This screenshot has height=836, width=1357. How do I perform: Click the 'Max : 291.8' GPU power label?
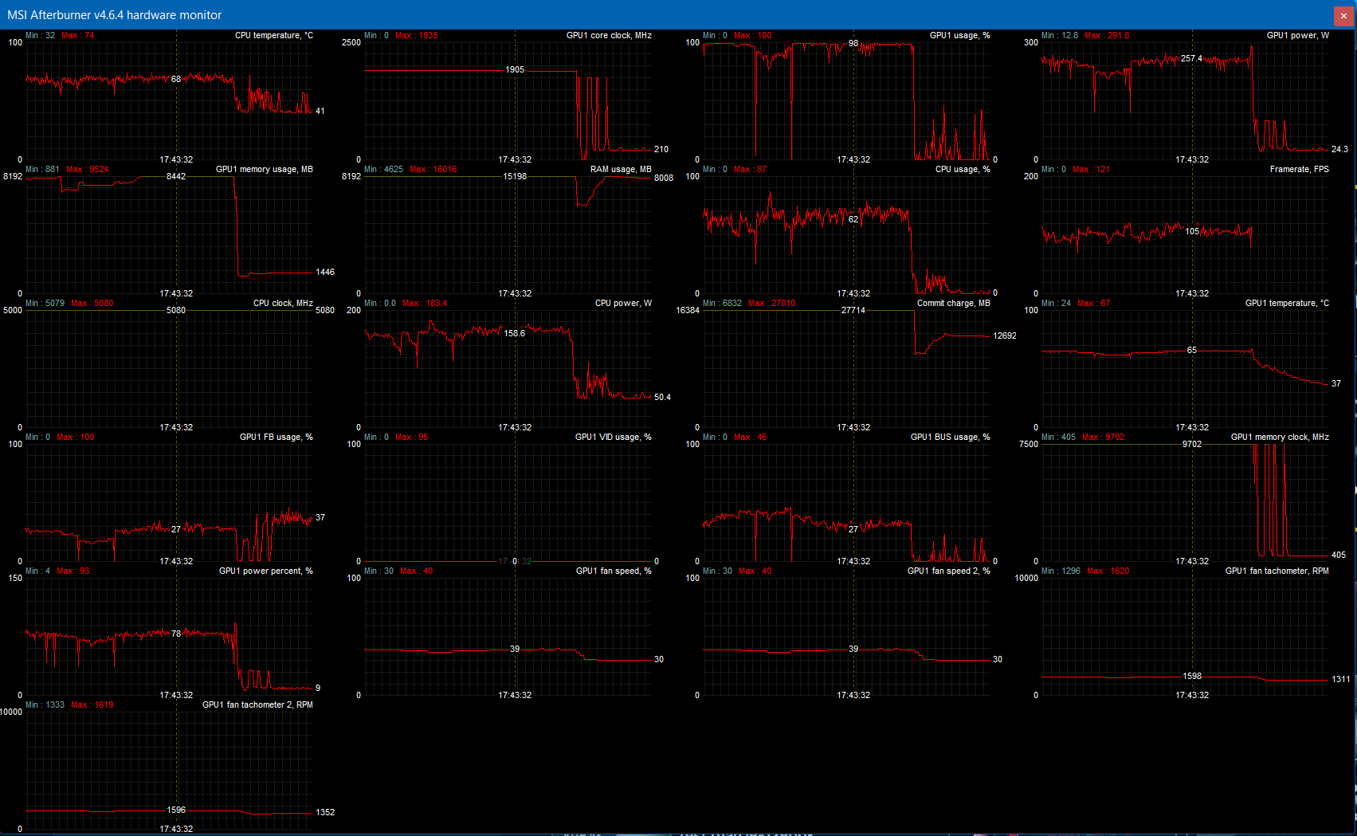click(1107, 35)
